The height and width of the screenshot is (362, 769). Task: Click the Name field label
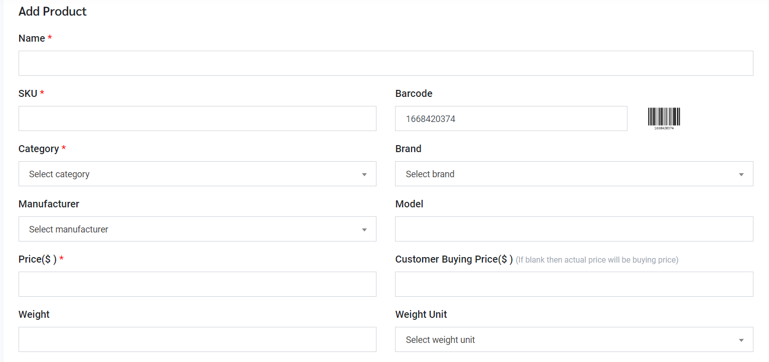click(x=32, y=39)
